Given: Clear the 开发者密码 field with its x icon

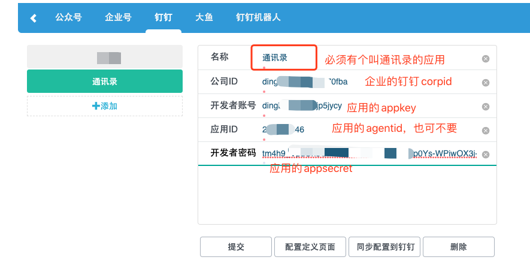Looking at the screenshot, I should coord(486,154).
